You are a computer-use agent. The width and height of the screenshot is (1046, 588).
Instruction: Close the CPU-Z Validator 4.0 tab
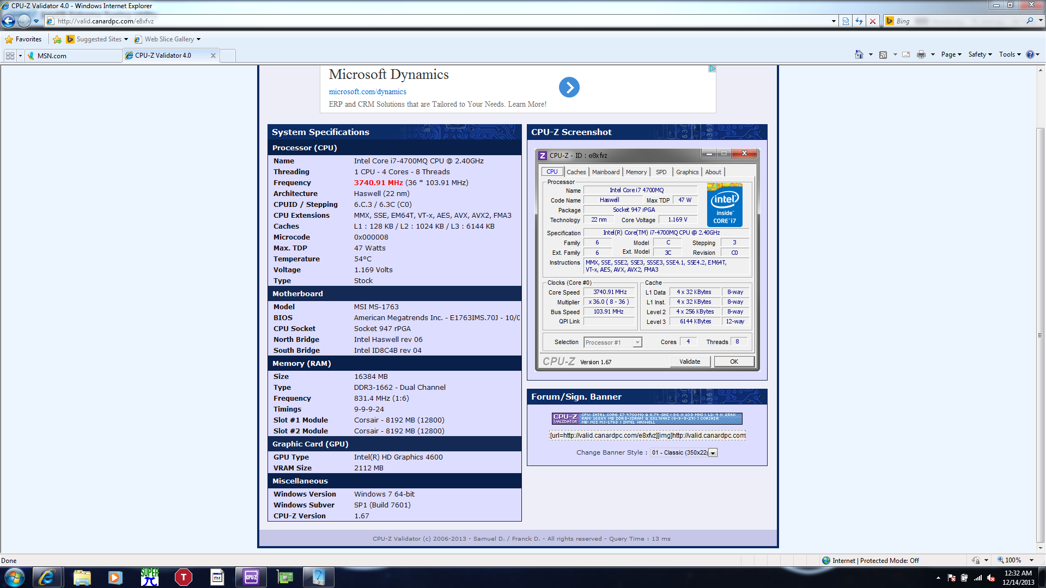point(213,56)
